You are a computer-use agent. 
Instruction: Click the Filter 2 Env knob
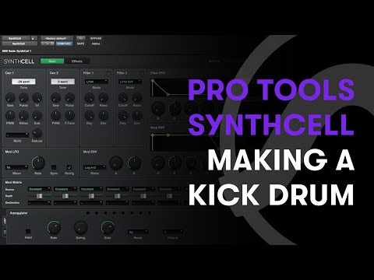pyautogui.click(x=137, y=115)
